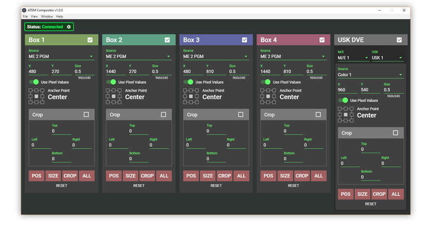Open connection settings gear icon
The image size is (431, 227).
click(x=69, y=27)
